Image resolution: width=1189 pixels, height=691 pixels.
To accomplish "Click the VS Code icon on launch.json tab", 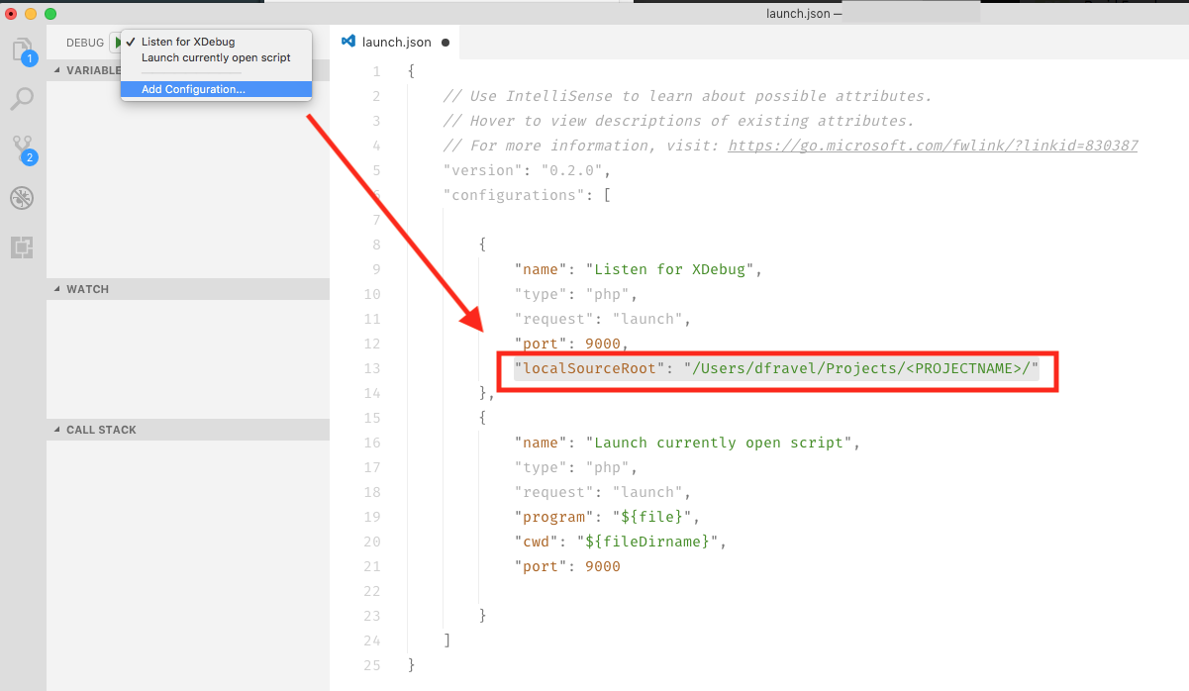I will (x=348, y=42).
